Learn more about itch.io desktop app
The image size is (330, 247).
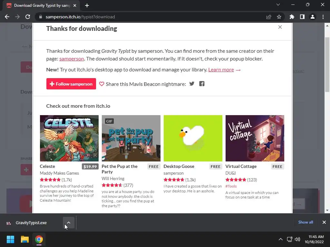221,70
